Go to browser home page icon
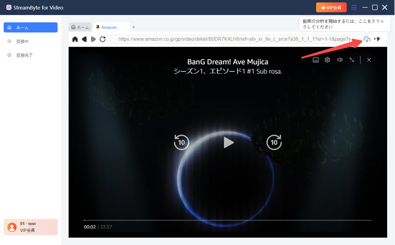This screenshot has width=395, height=245. click(x=75, y=39)
